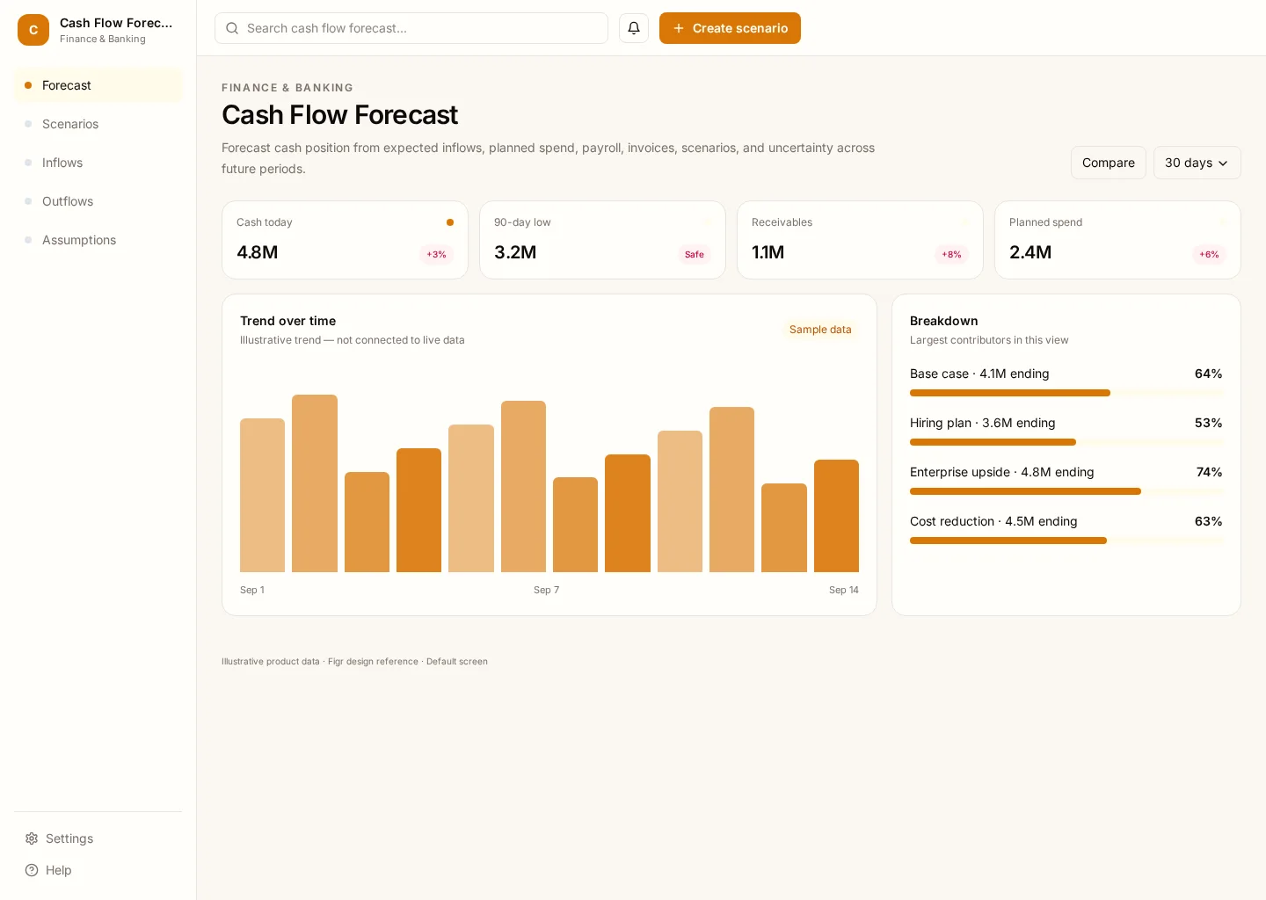Open Outflows section
This screenshot has width=1266, height=900.
tap(98, 201)
